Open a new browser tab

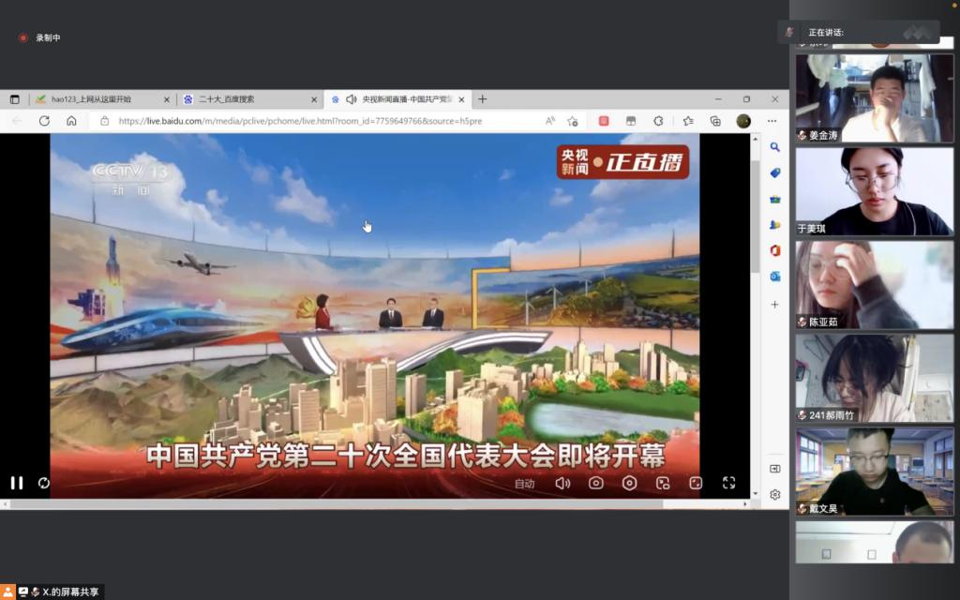483,99
